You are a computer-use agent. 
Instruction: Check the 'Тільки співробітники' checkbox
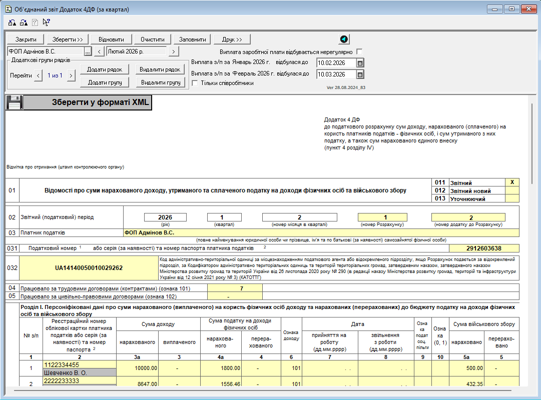(x=195, y=83)
